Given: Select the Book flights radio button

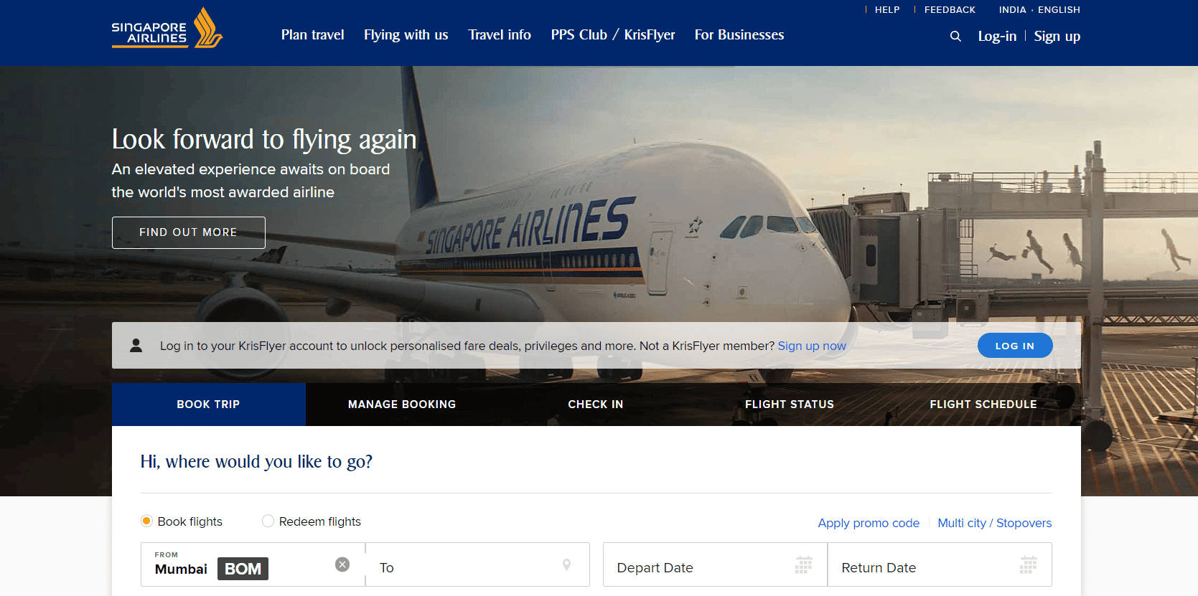Looking at the screenshot, I should coord(146,521).
